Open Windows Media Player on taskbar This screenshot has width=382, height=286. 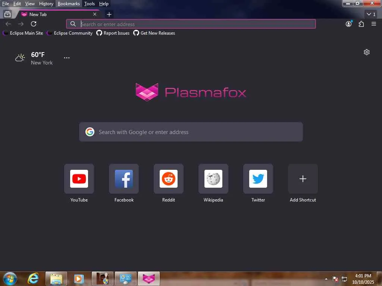click(79, 279)
